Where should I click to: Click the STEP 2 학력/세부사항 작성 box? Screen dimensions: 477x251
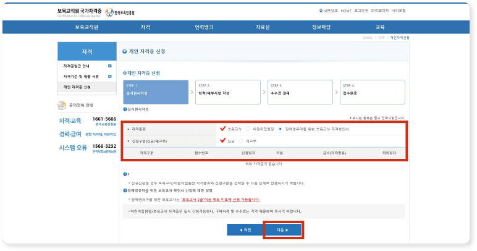[x=228, y=92]
